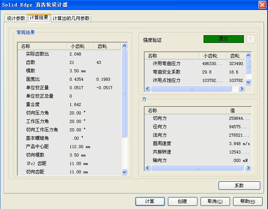The image size is (268, 209).
Task: Click the 43 tooth count value
Action: [x=99, y=62]
